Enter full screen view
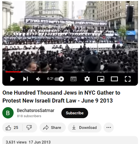This screenshot has width=140, height=144. pos(128,79)
